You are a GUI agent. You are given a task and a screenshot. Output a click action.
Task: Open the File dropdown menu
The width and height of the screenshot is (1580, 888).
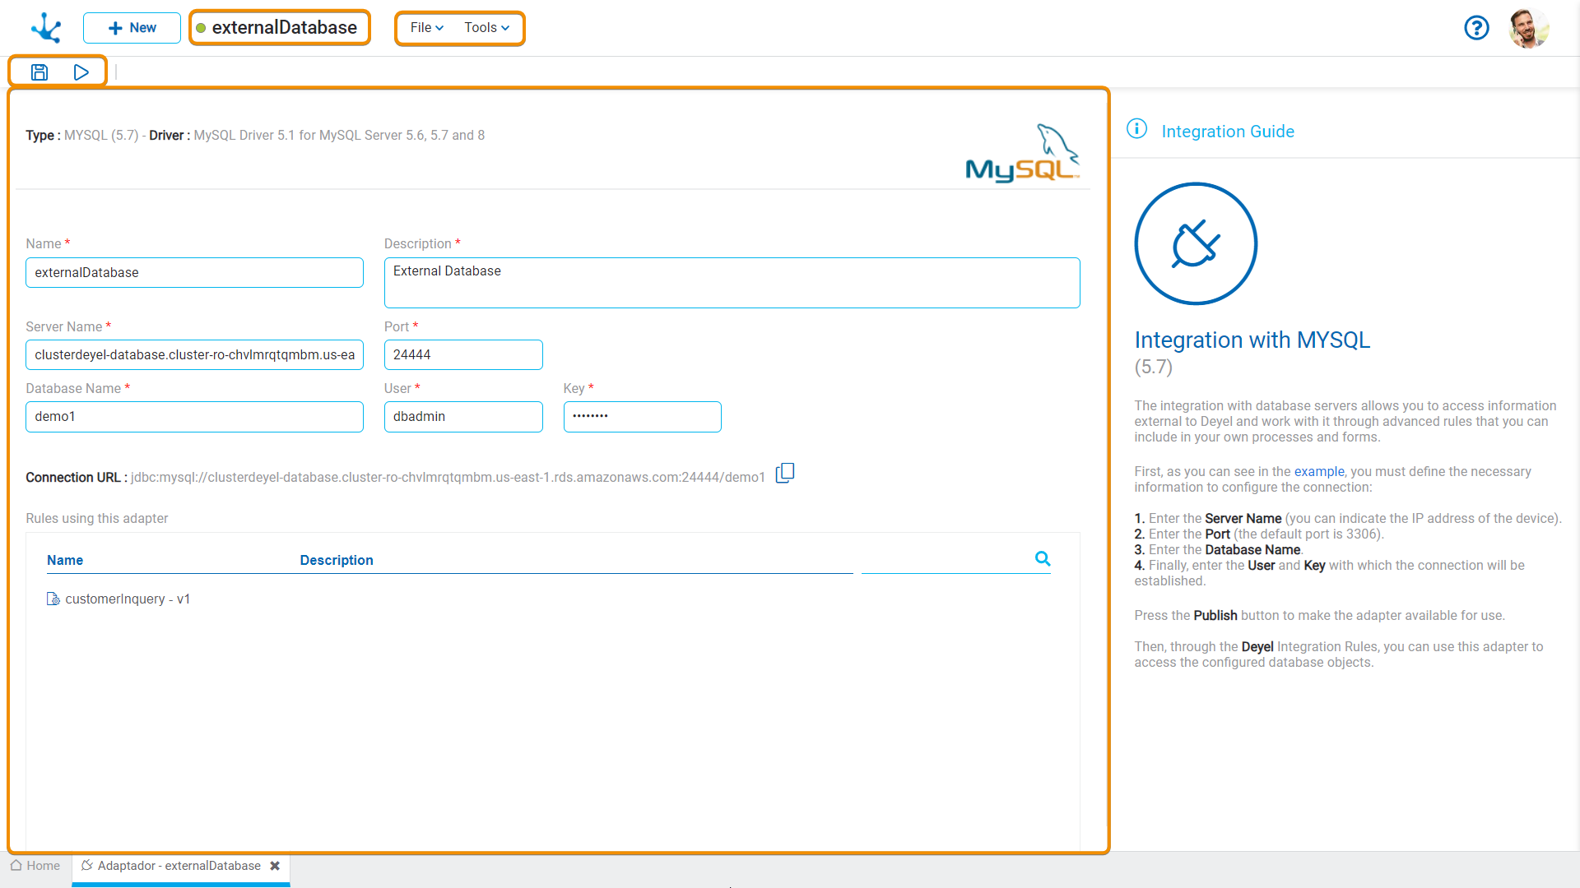pos(425,27)
